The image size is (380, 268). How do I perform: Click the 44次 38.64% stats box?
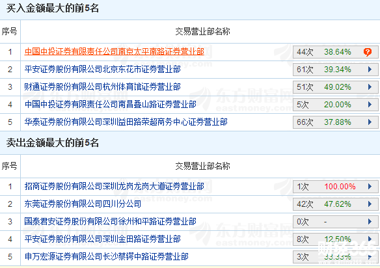click(x=335, y=52)
